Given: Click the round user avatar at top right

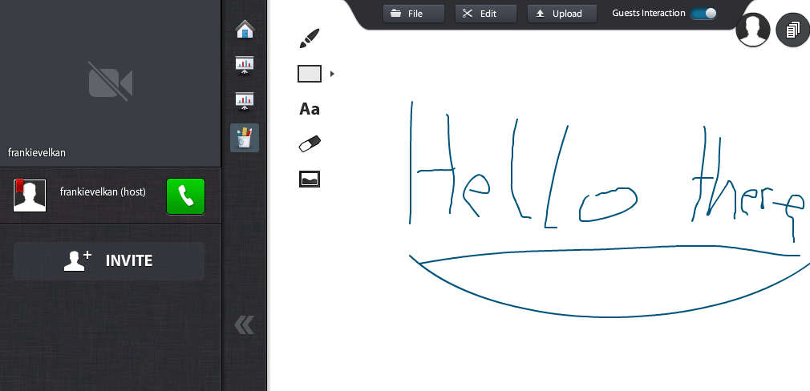Looking at the screenshot, I should pos(753,30).
